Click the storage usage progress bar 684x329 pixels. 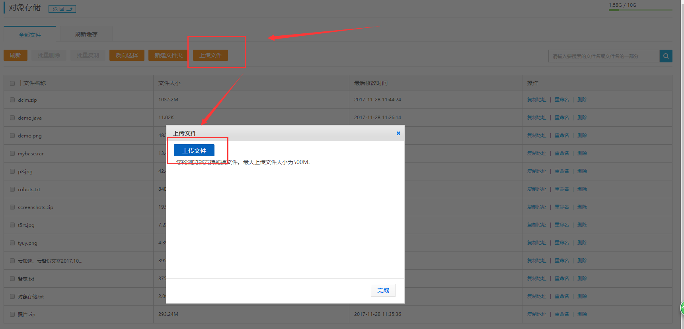(x=640, y=10)
